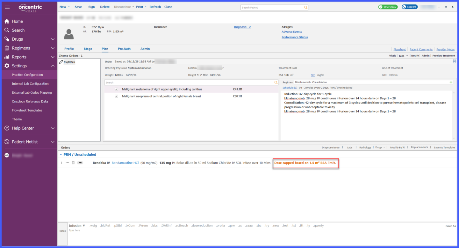Open the three-dots menu for Bendeka IV
Screen dimensions: 459x248
tap(67, 163)
